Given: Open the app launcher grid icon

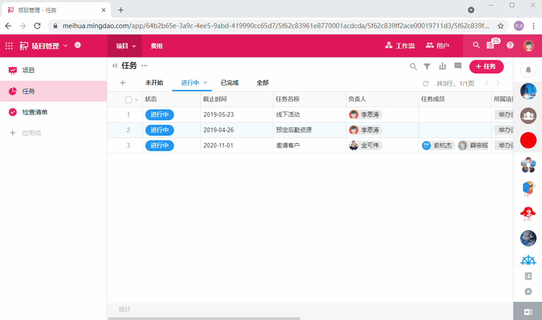Looking at the screenshot, I should 9,46.
